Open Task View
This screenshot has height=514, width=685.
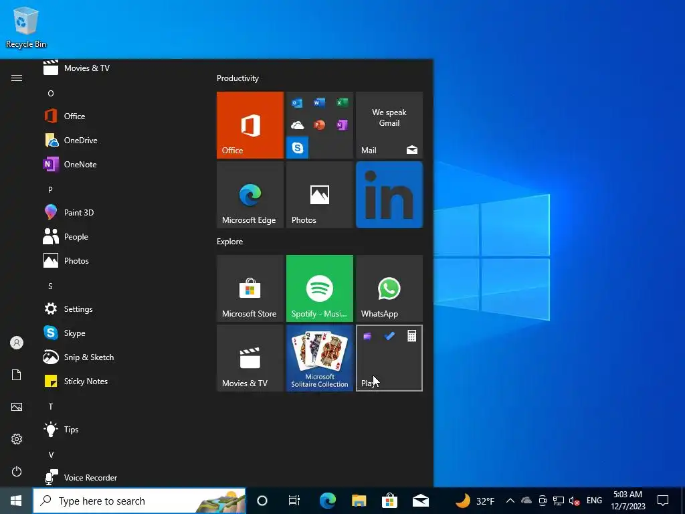(x=294, y=501)
